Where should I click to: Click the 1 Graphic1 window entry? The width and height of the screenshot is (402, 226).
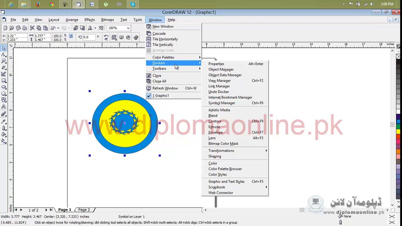click(x=173, y=95)
